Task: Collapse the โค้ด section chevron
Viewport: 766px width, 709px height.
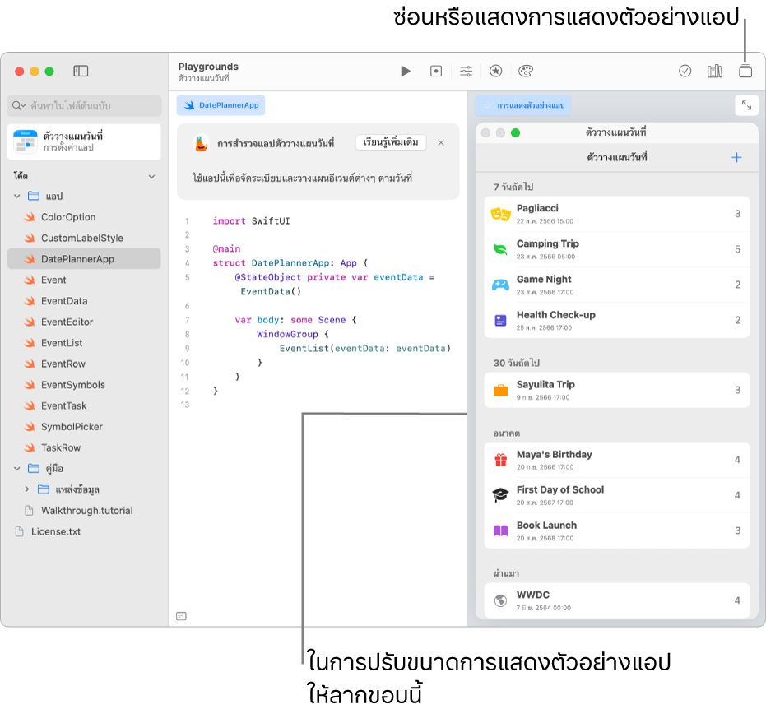Action: tap(152, 176)
